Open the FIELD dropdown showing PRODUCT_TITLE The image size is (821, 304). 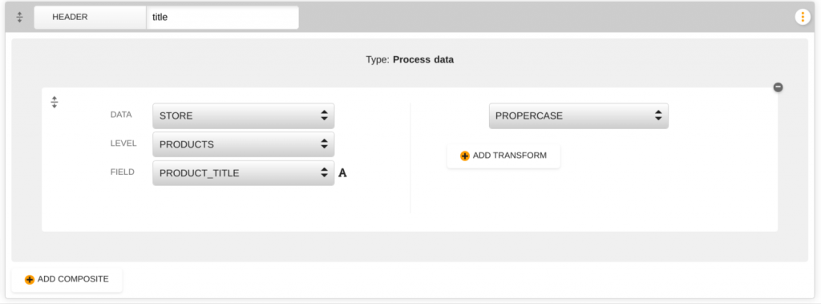click(244, 173)
